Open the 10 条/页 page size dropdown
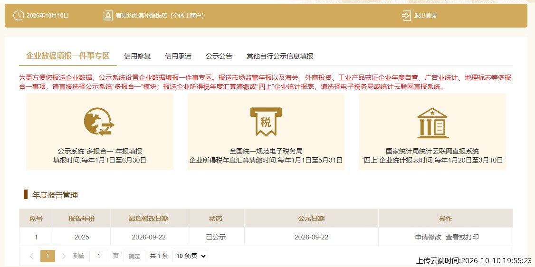Viewport: 535px width, 267px height. [x=190, y=256]
